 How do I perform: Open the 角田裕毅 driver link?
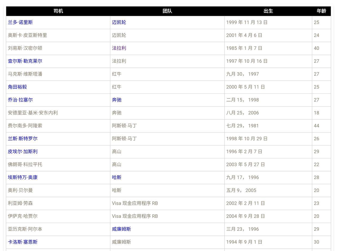[17, 87]
